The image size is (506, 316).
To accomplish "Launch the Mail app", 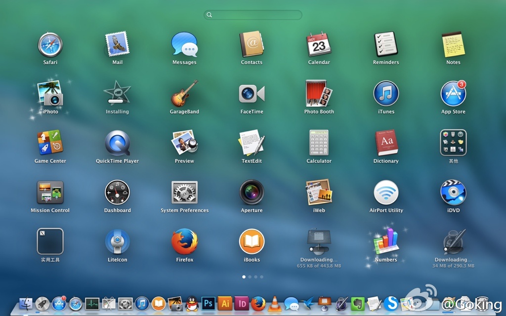I will point(117,44).
